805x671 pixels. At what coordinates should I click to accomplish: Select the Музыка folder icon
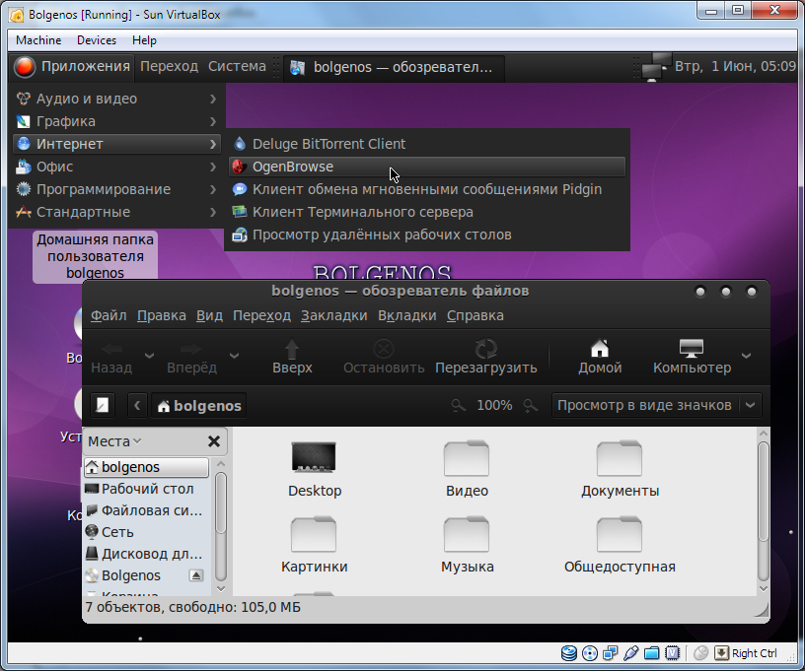(x=467, y=534)
